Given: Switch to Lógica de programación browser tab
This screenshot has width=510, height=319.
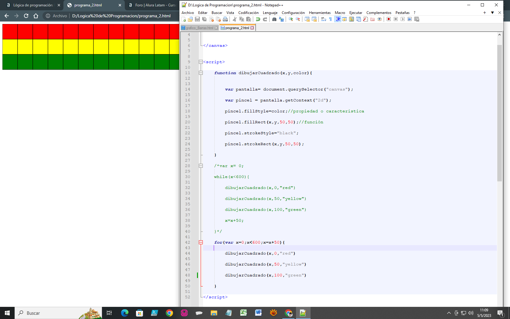Looking at the screenshot, I should (x=33, y=5).
